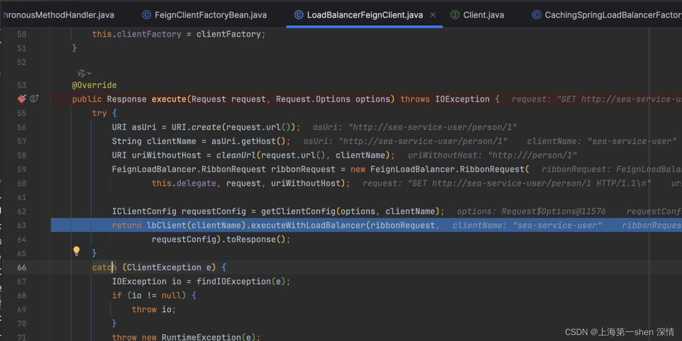This screenshot has height=341, width=682.
Task: Select the LoadBalancerFeignClient.java tab
Action: (x=365, y=15)
